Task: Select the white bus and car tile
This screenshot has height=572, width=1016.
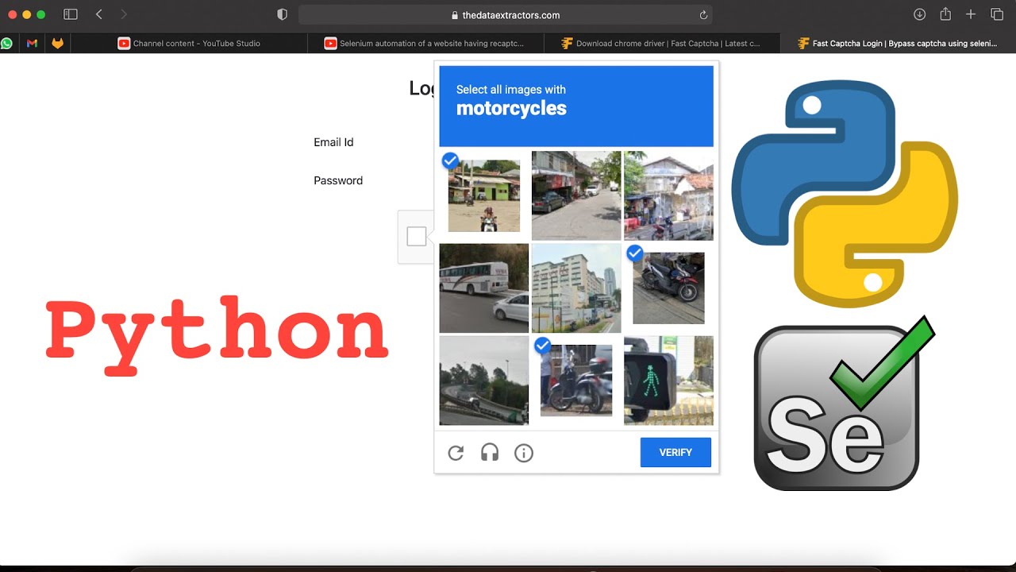Action: click(484, 288)
